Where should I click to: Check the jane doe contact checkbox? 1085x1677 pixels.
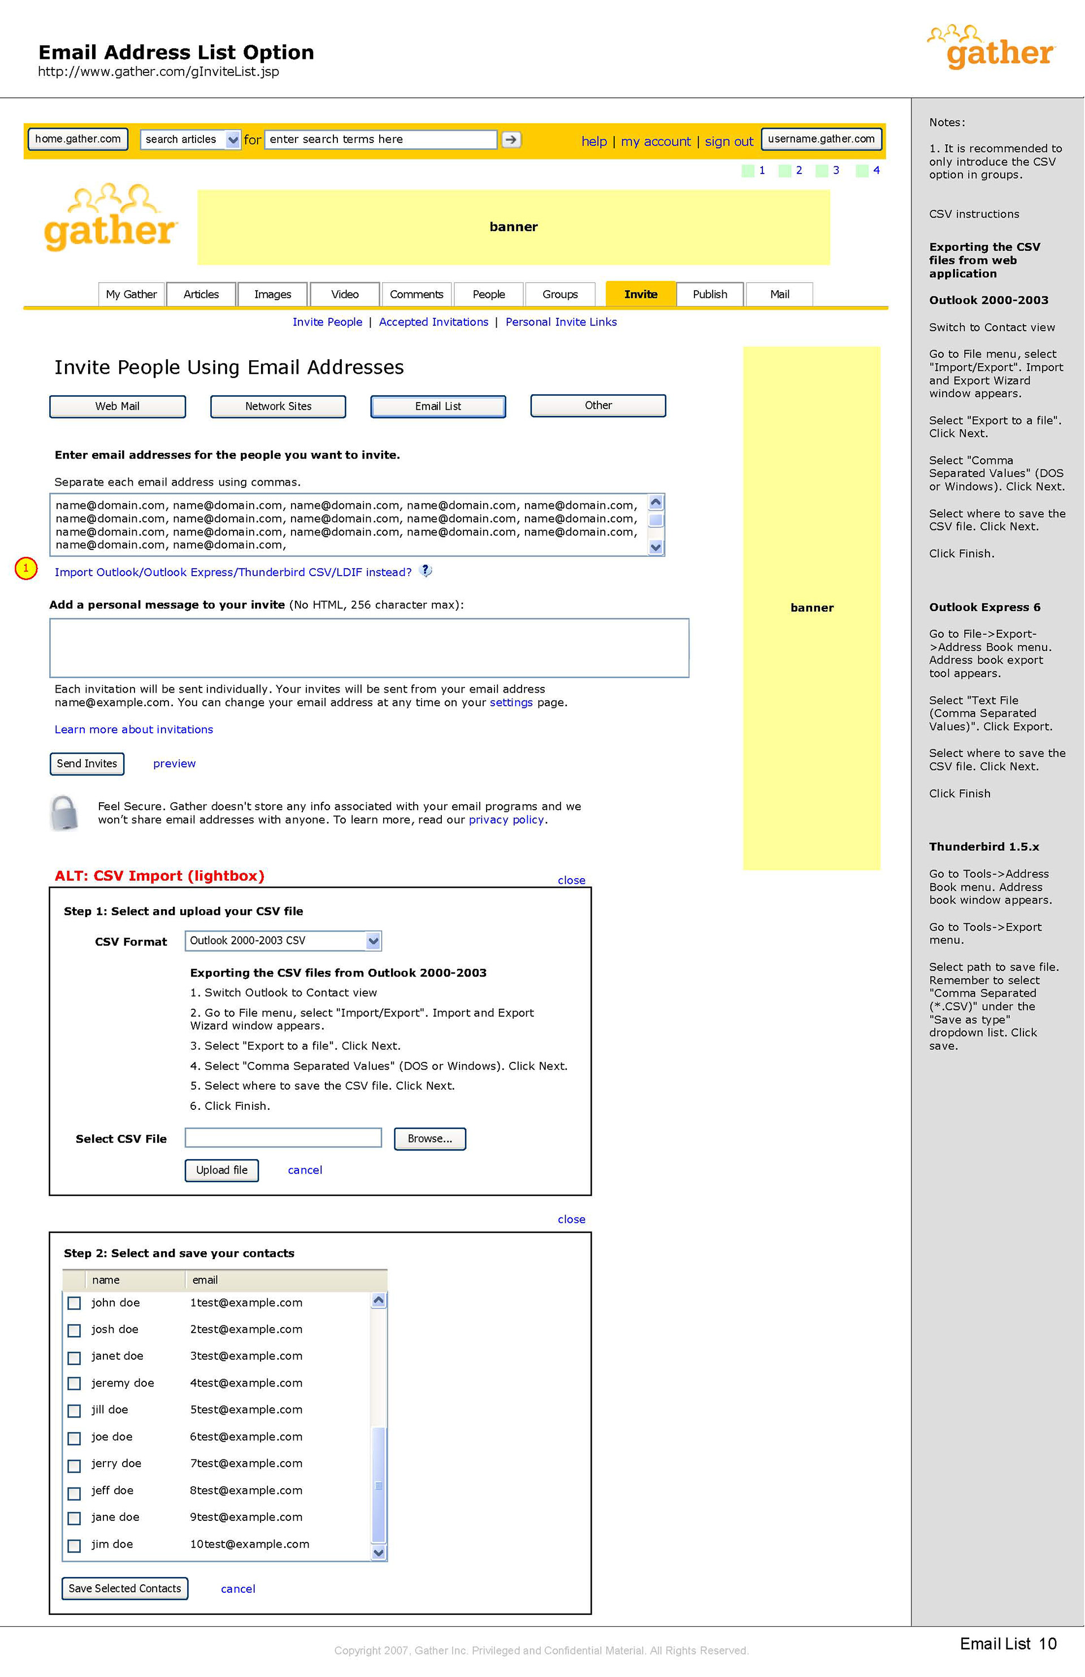click(74, 1518)
